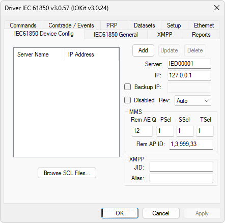Cancel the driver configuration dialog
The image size is (225, 223).
(x=161, y=213)
